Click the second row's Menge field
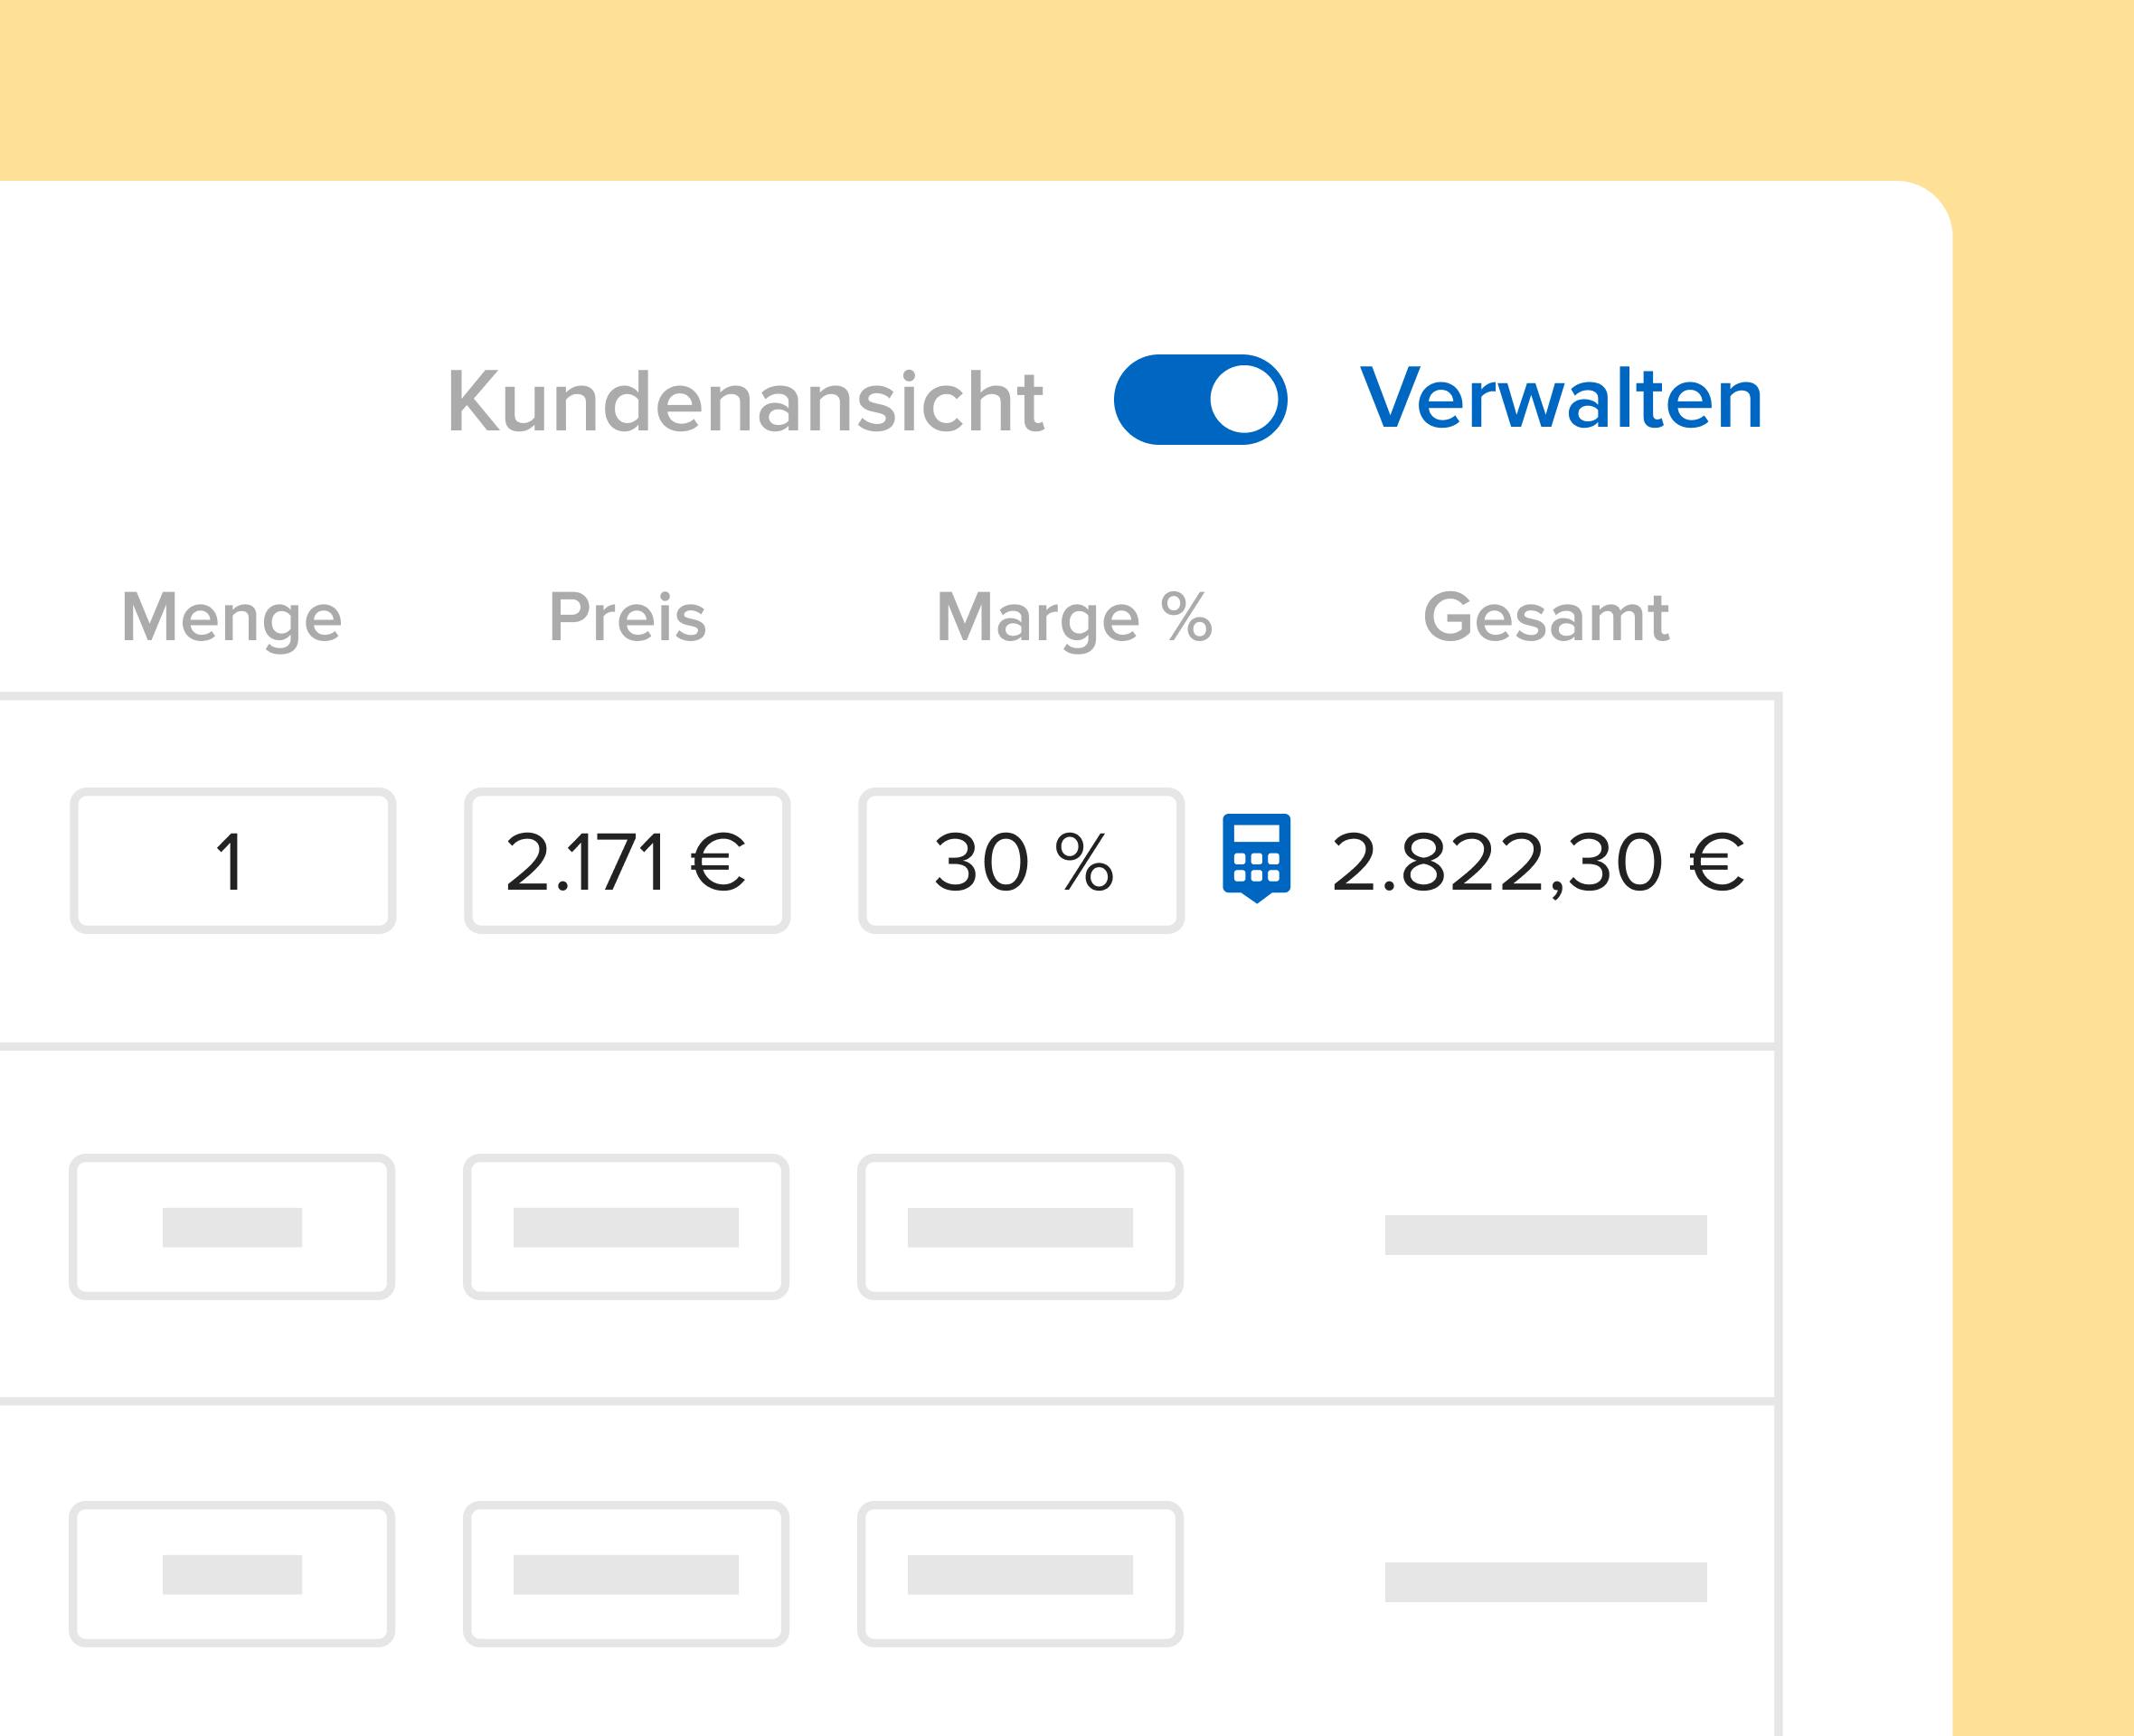This screenshot has height=1736, width=2134. 232,1227
